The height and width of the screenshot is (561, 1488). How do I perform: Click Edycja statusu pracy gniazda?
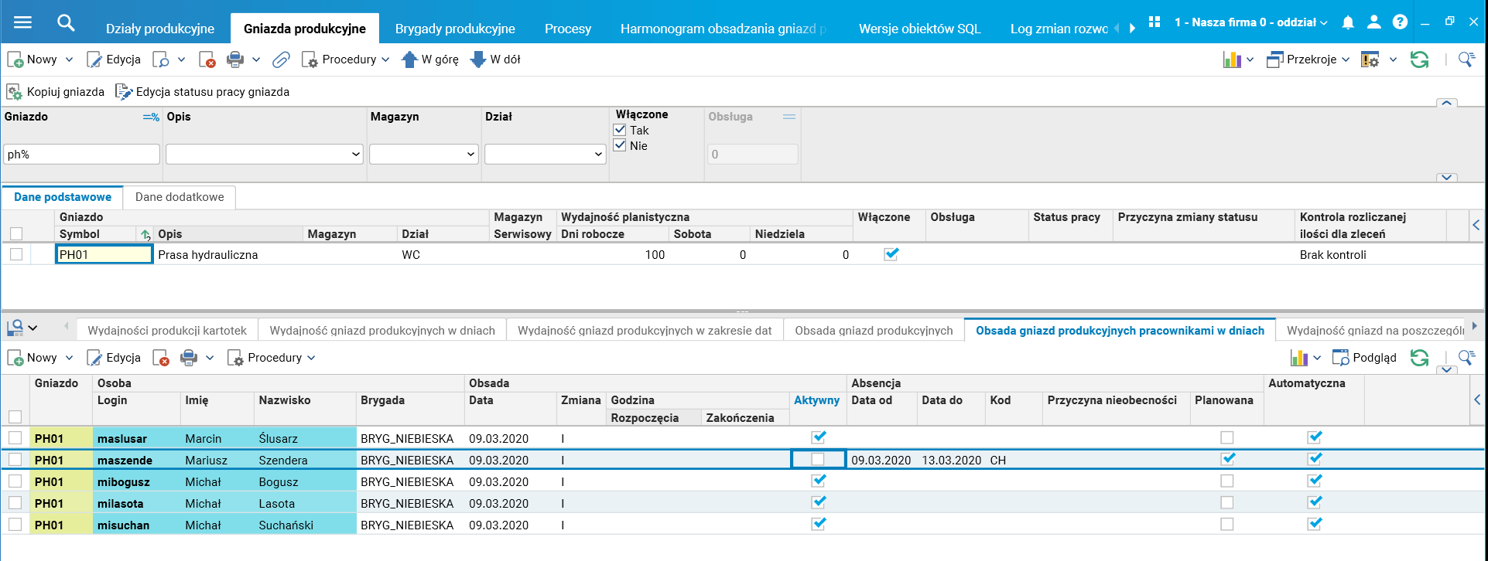(x=202, y=92)
